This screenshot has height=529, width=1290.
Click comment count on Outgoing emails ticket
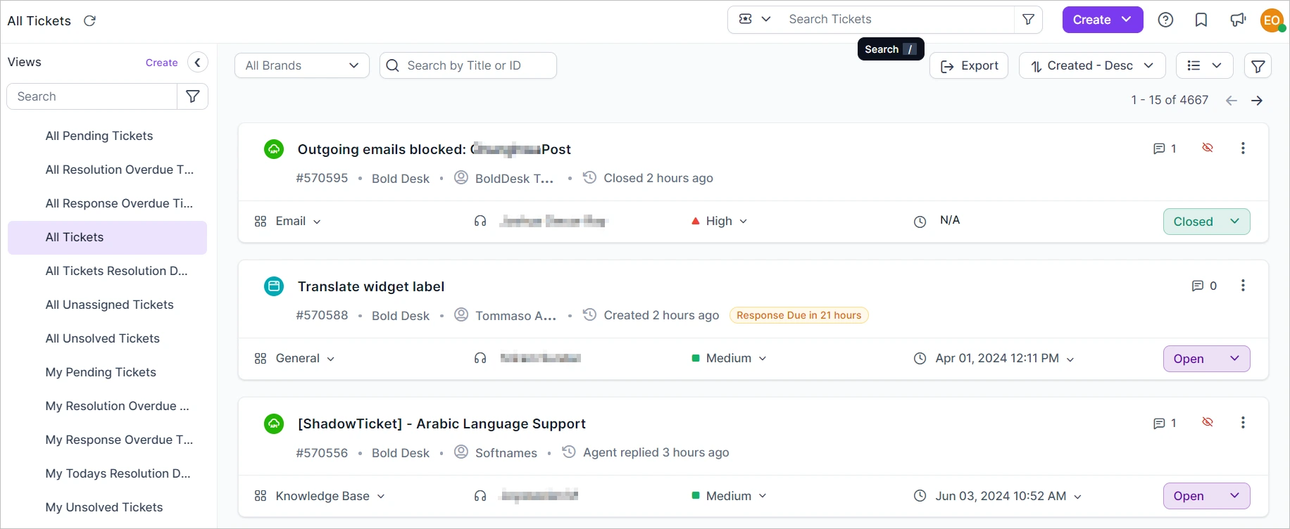[1165, 148]
